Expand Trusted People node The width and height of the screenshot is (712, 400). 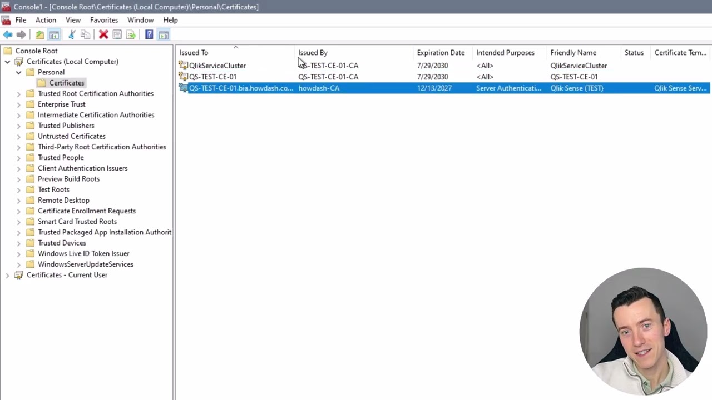pyautogui.click(x=18, y=158)
